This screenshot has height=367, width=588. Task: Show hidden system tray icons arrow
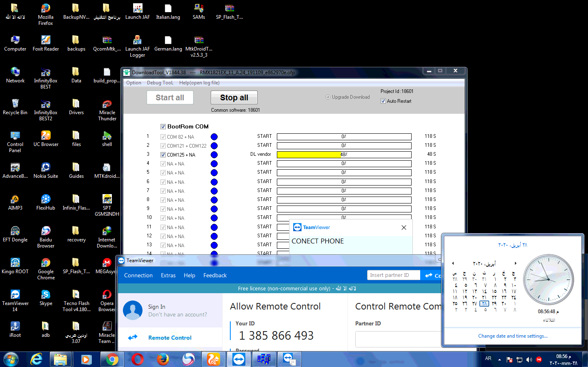[x=499, y=360]
